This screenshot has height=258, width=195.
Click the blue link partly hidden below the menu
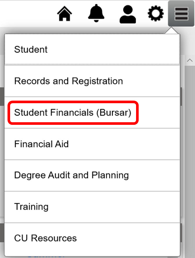click(x=46, y=256)
